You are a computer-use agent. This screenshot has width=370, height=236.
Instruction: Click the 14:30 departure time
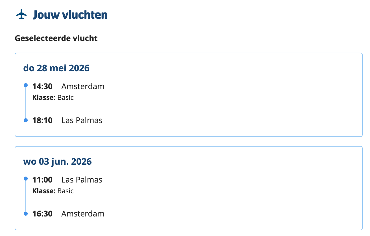coord(42,86)
